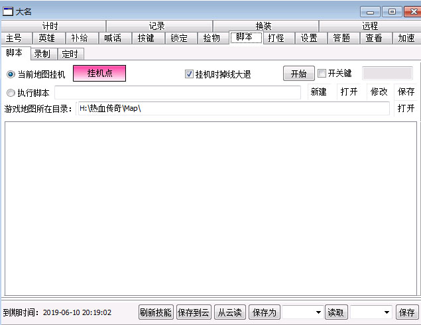This screenshot has width=421, height=325.
Task: Expand the dropdown next to 读取
Action: click(x=386, y=312)
